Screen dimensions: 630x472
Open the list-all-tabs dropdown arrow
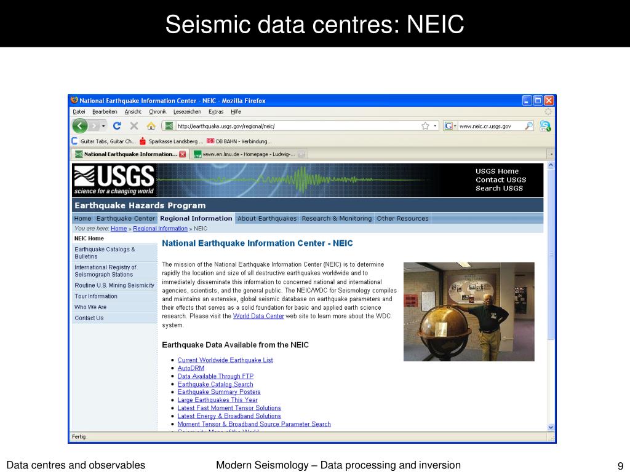point(551,154)
